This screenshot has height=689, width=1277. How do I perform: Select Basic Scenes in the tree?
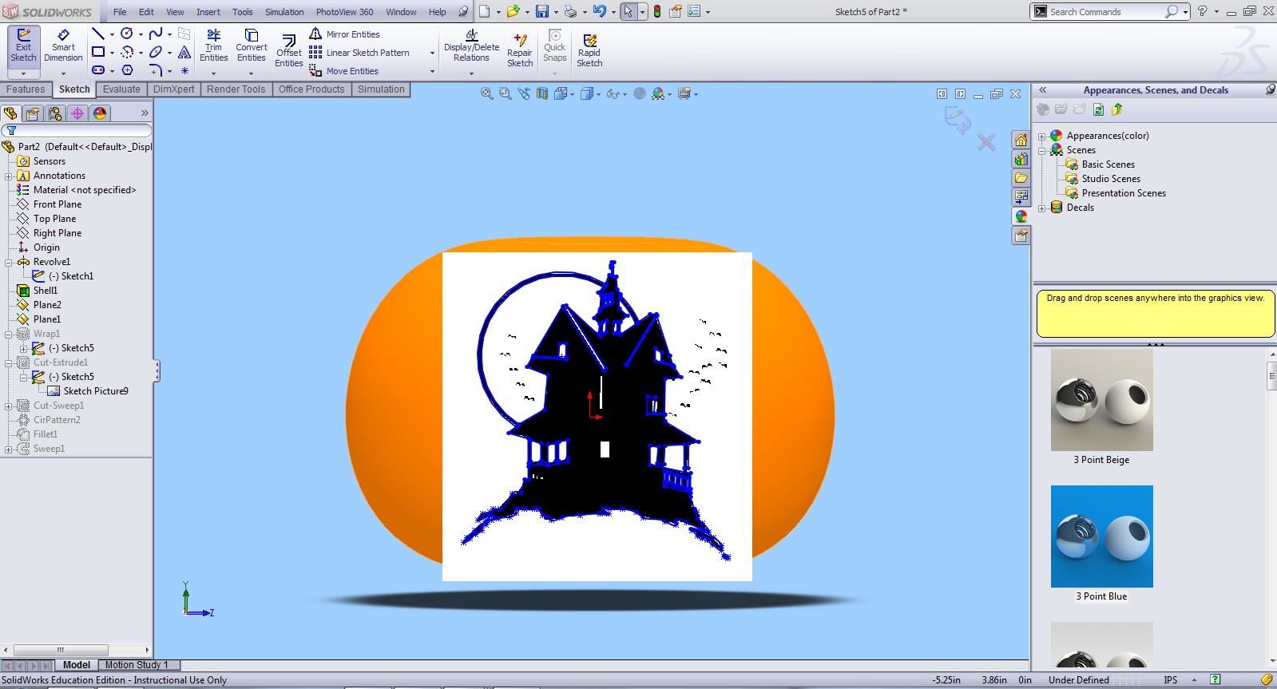[x=1108, y=164]
